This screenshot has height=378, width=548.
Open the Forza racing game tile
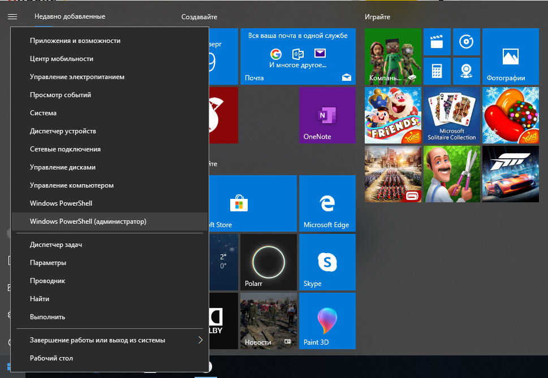(511, 174)
